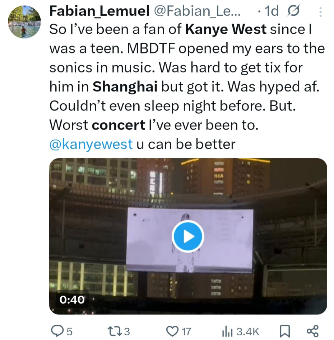Click the 0:40 video duration badge
Screen dimensions: 334x340
point(72,299)
